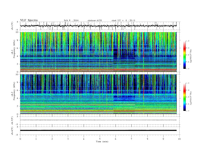202x156 pixels.
Task: Click time axis tick label "3"
Action: click(68, 139)
